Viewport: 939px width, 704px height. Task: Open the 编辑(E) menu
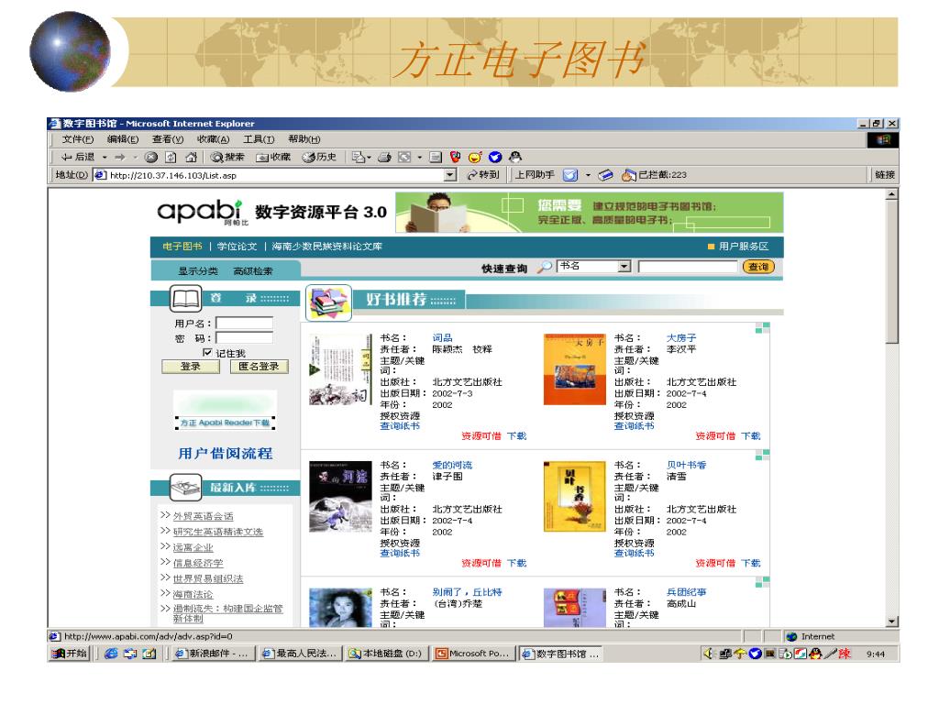click(123, 139)
